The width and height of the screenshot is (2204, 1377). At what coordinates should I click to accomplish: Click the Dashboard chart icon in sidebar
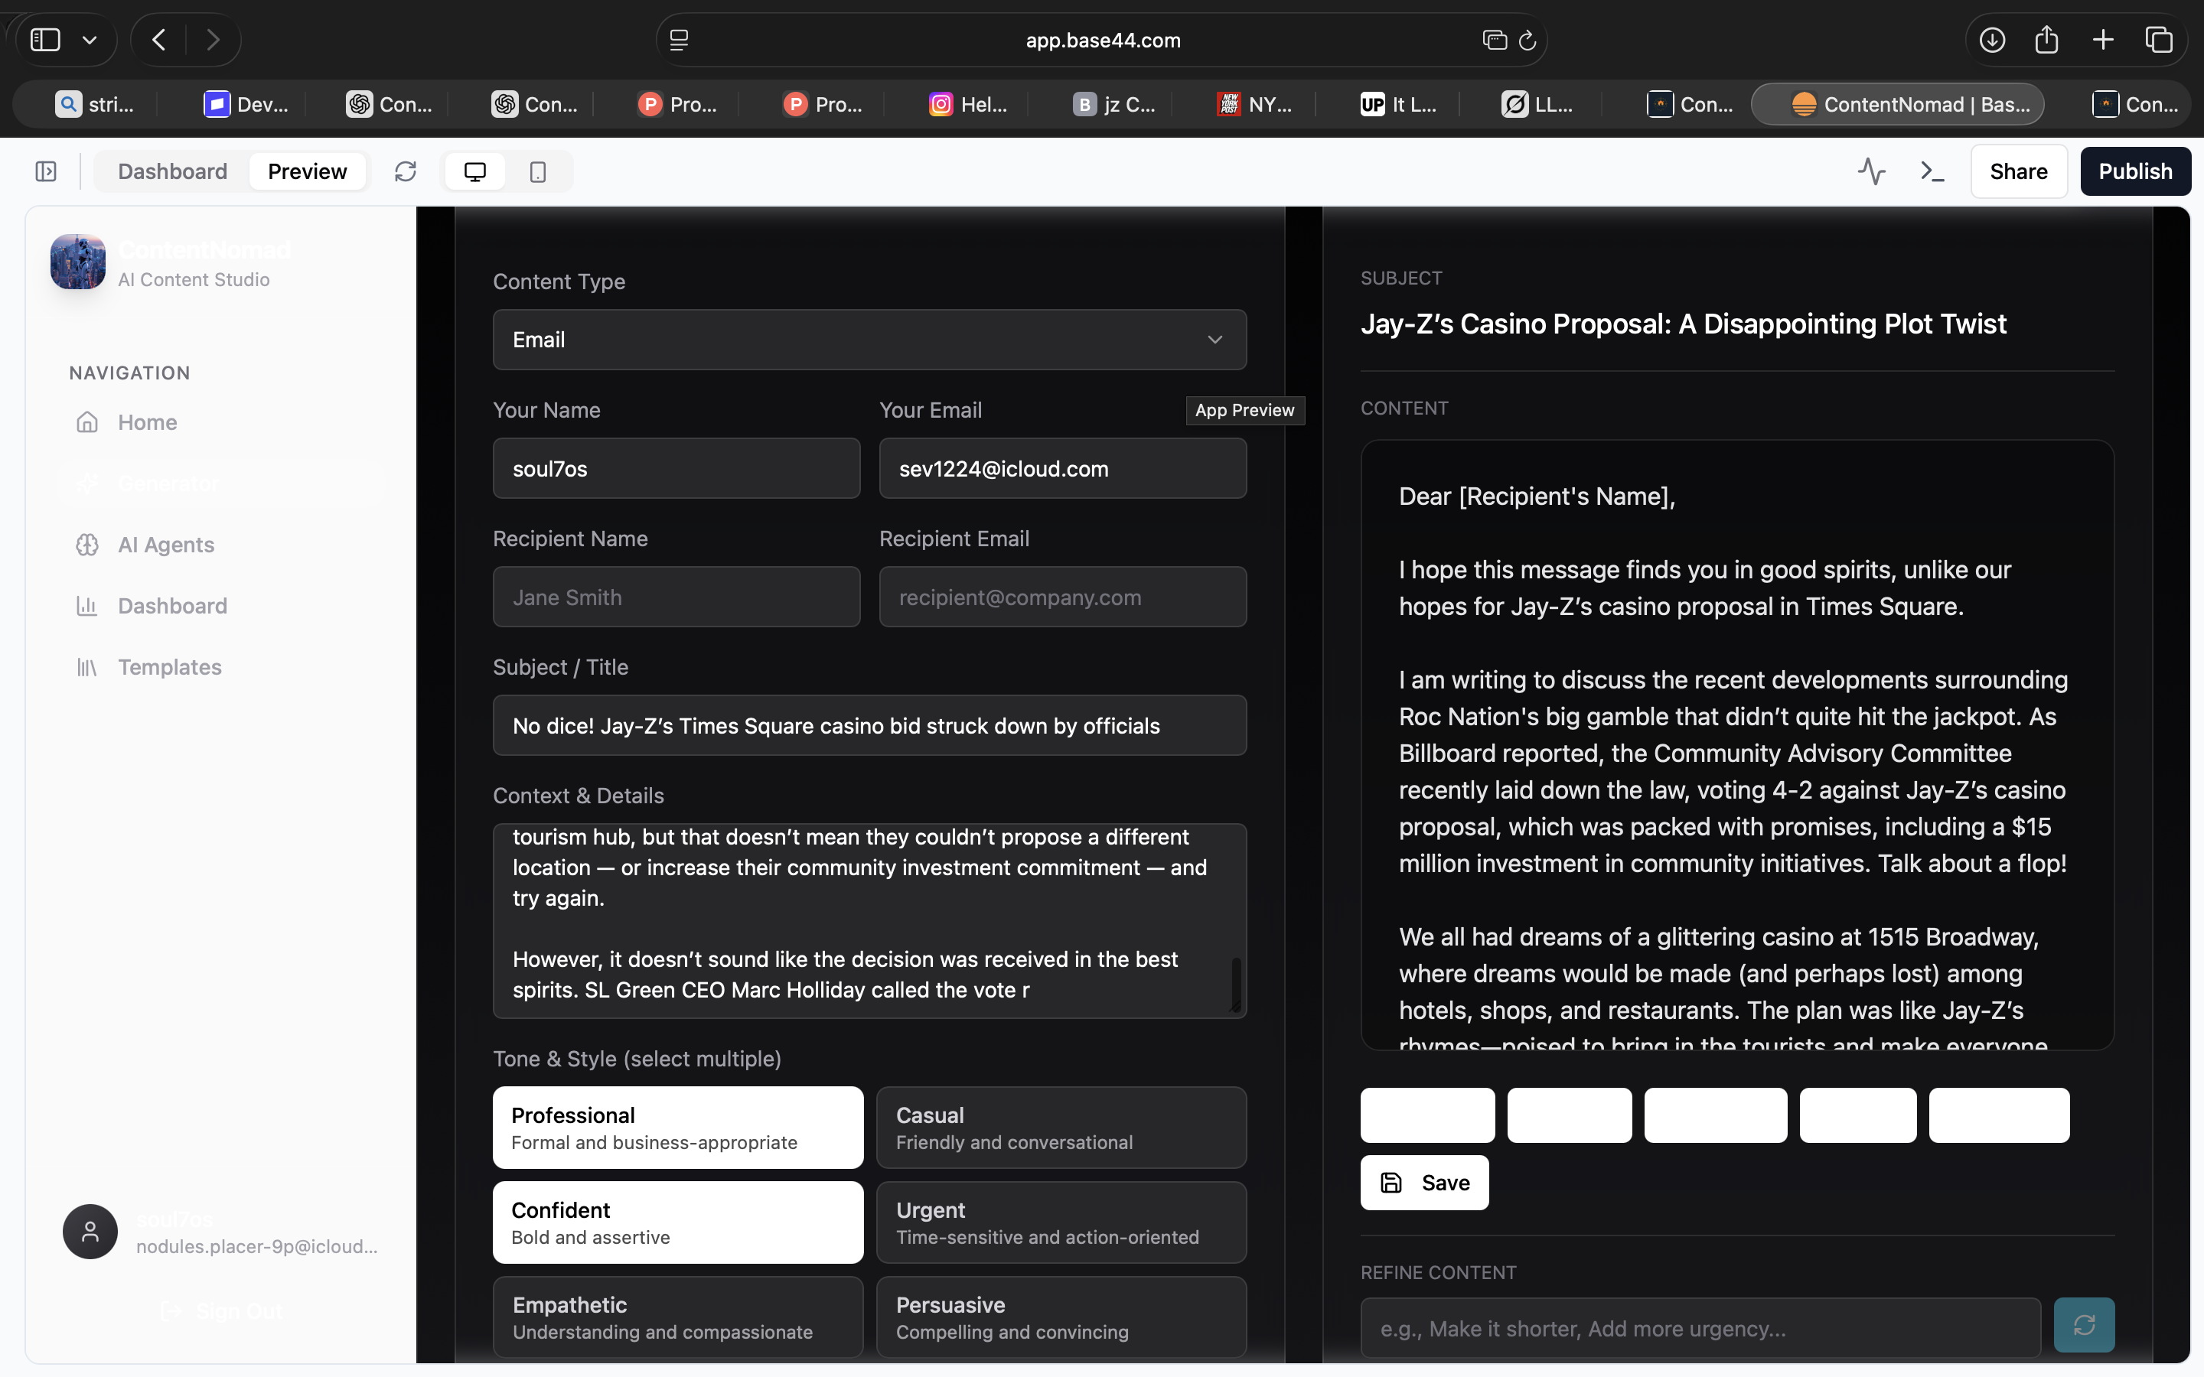pyautogui.click(x=86, y=606)
